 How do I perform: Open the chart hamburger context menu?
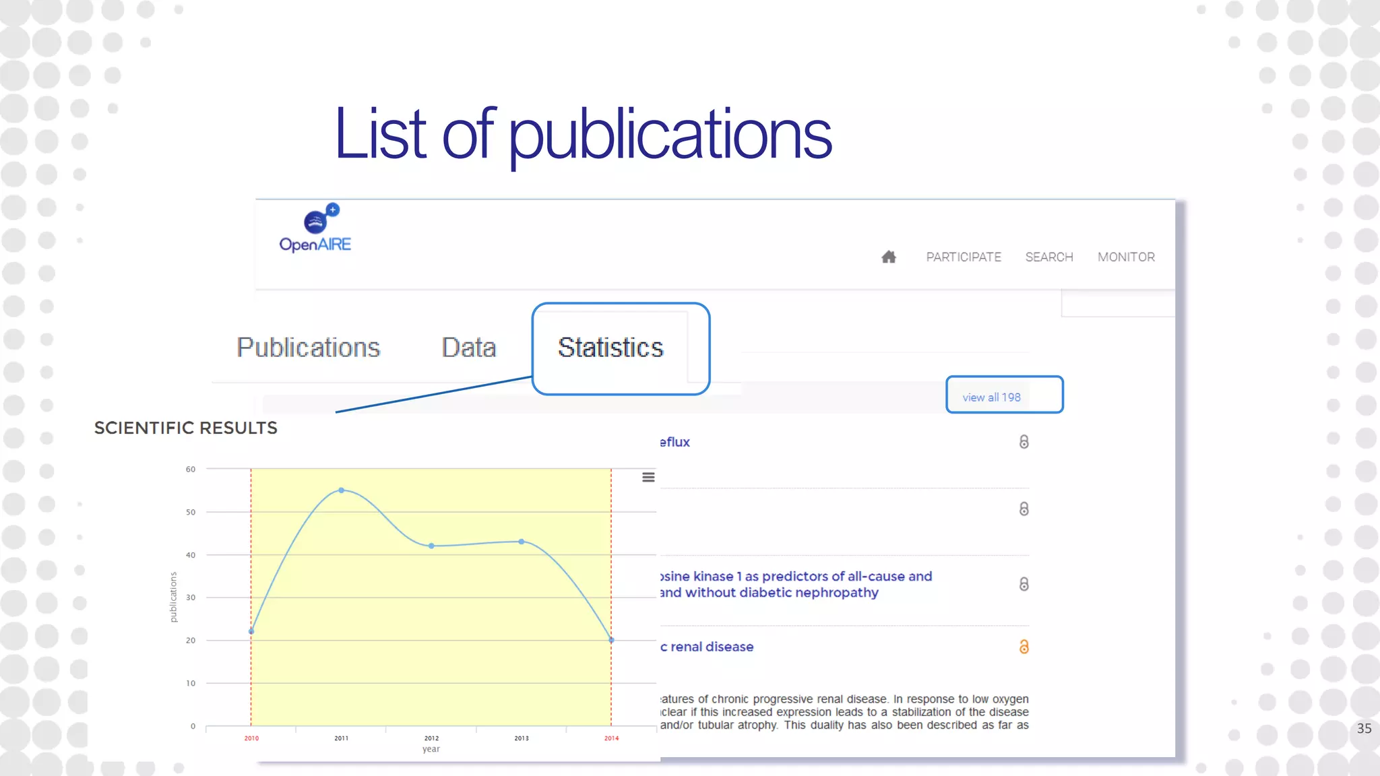click(648, 477)
